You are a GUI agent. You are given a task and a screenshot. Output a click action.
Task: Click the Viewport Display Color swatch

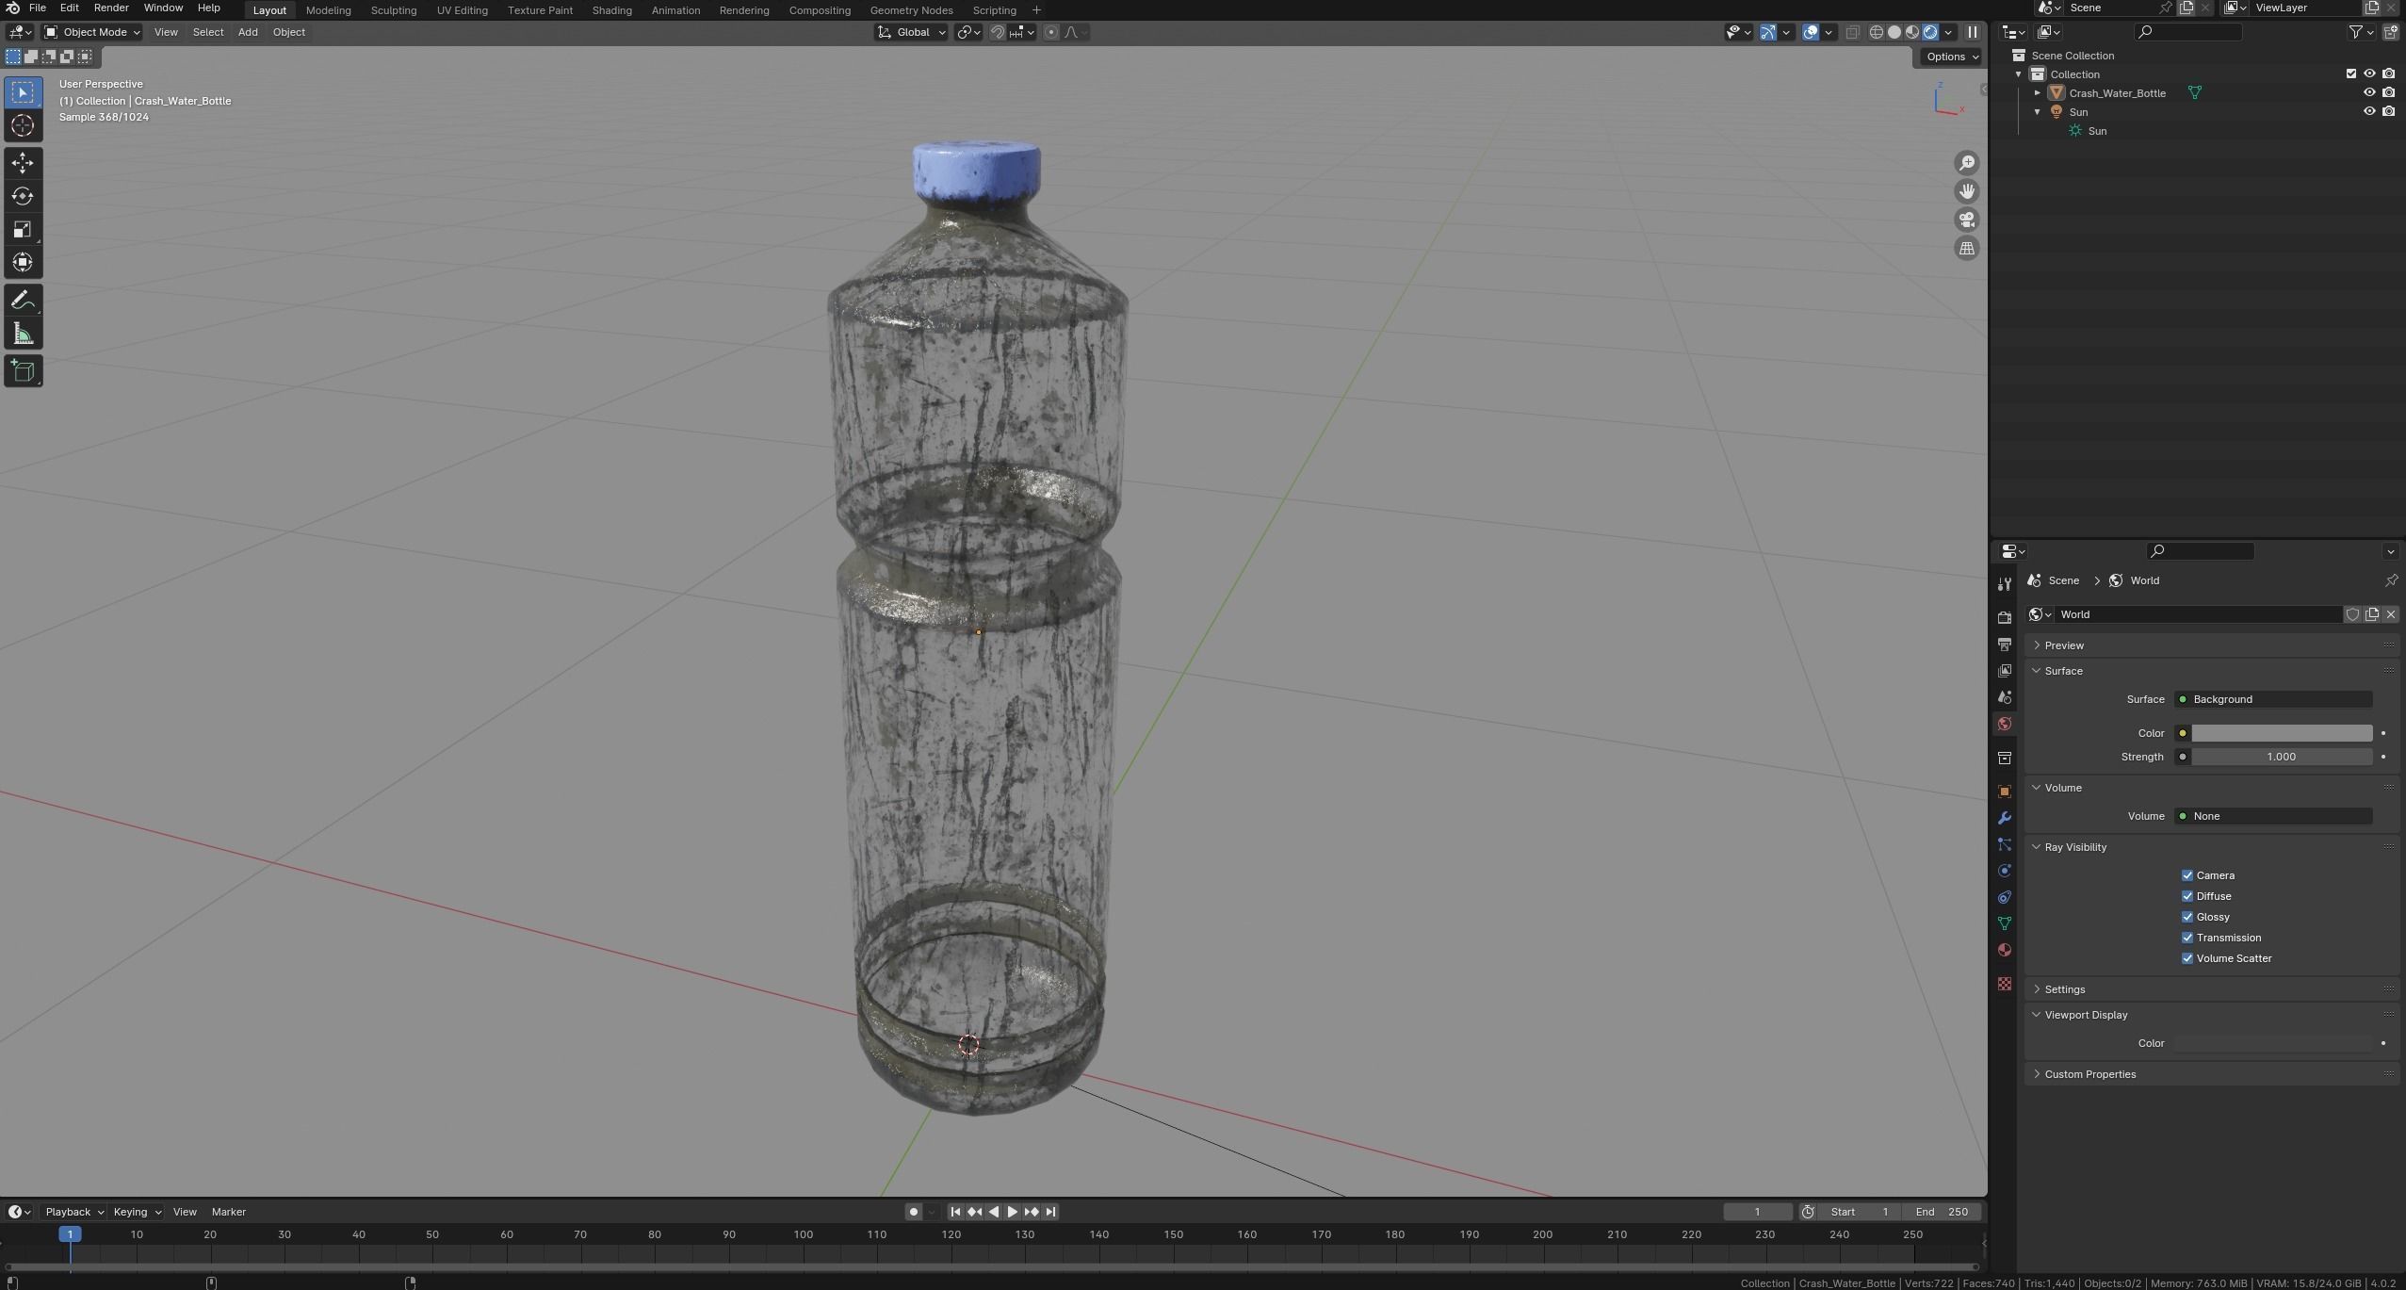click(x=2273, y=1043)
